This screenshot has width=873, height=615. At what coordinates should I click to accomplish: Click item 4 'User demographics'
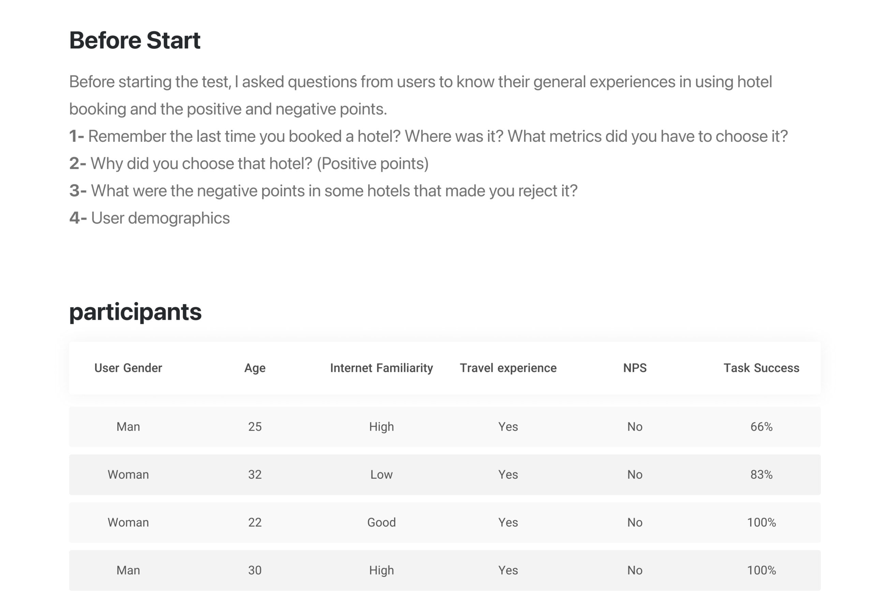pos(149,218)
